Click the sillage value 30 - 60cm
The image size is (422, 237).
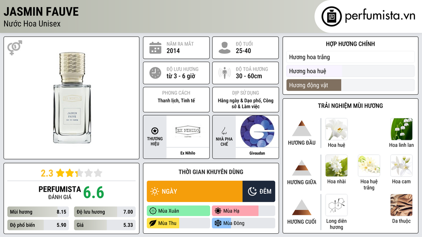(249, 76)
